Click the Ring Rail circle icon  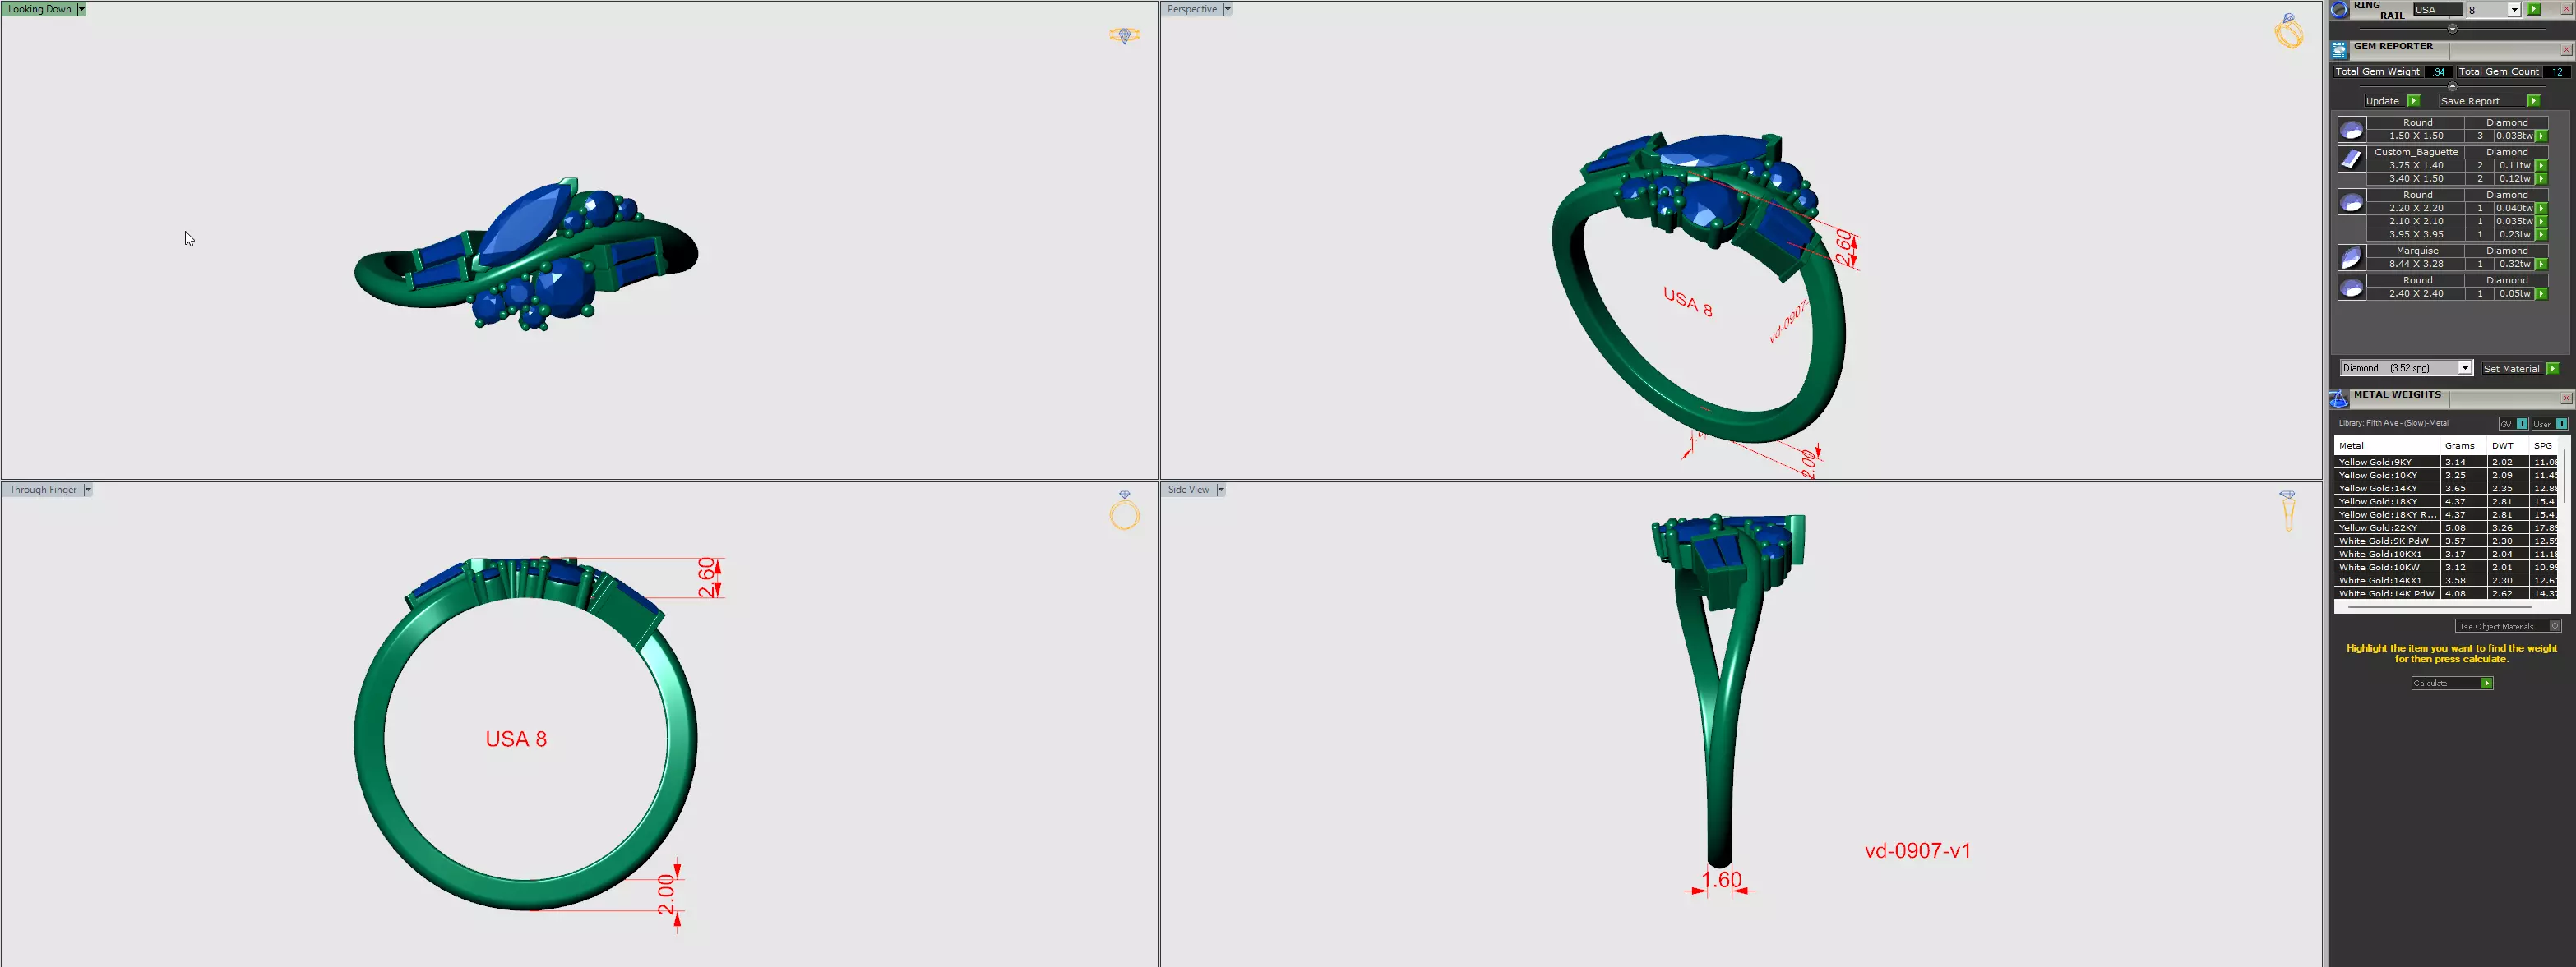(x=2340, y=10)
